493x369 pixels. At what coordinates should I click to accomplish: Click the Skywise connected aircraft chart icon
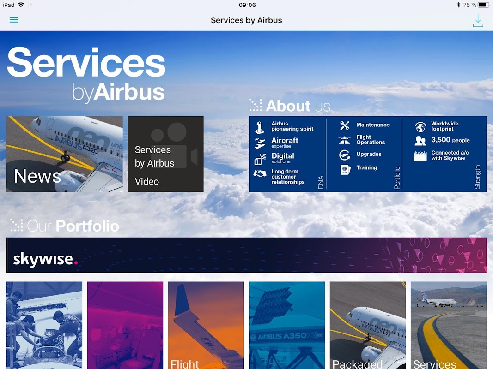point(420,155)
